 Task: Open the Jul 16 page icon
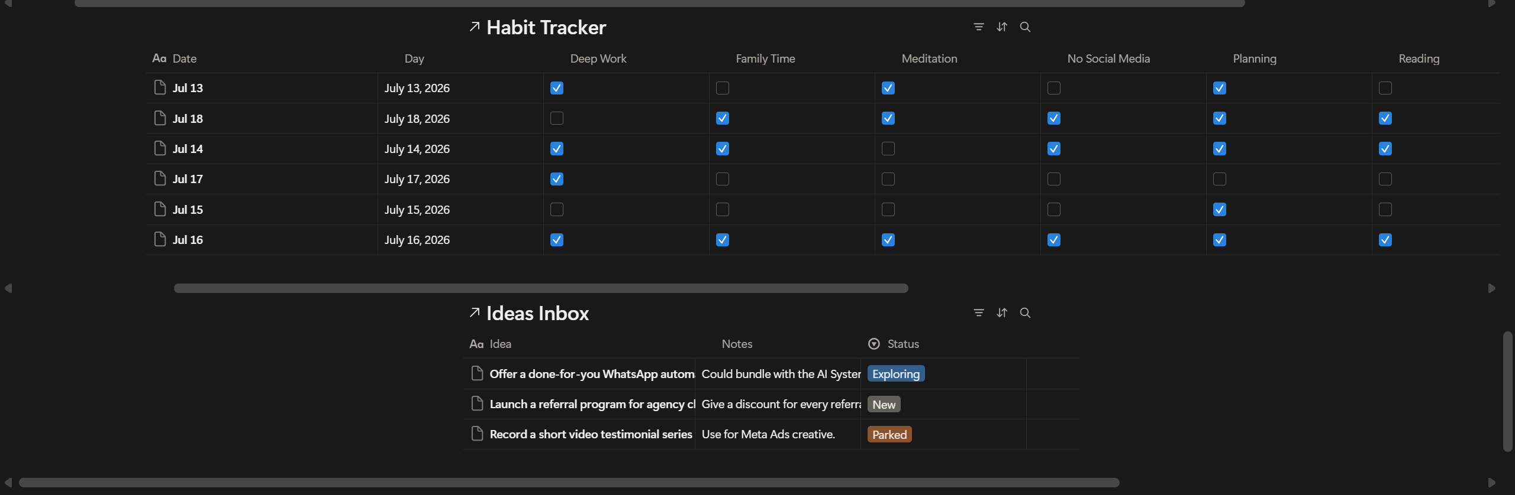(160, 239)
